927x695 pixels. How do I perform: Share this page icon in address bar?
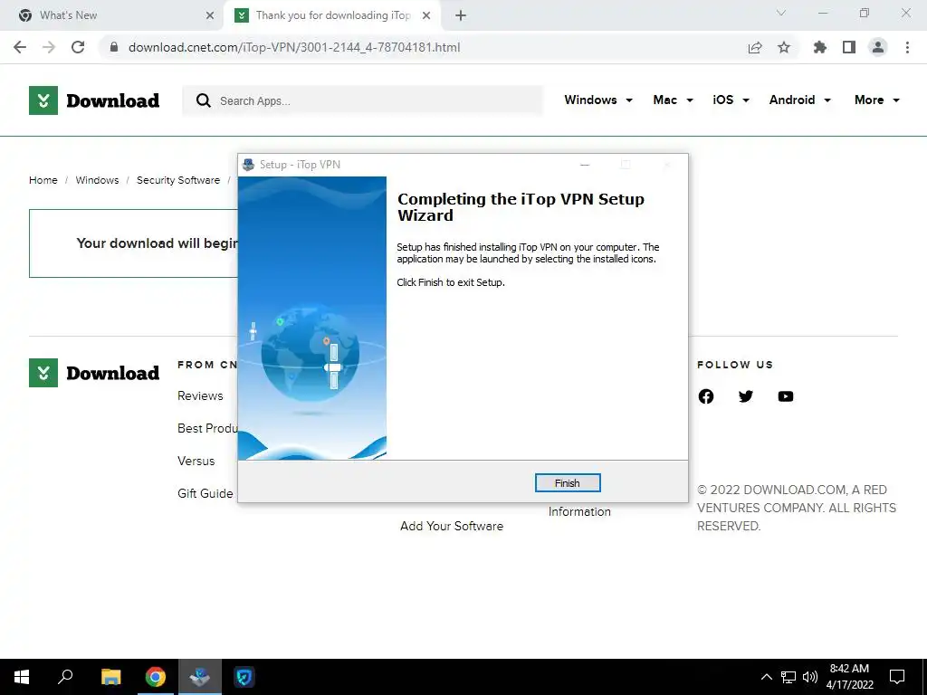click(755, 47)
